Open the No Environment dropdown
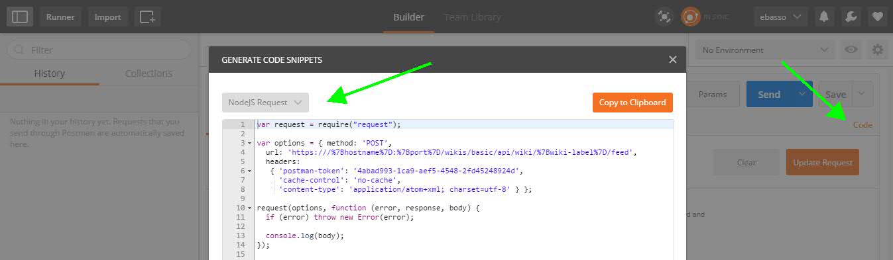 pos(765,50)
